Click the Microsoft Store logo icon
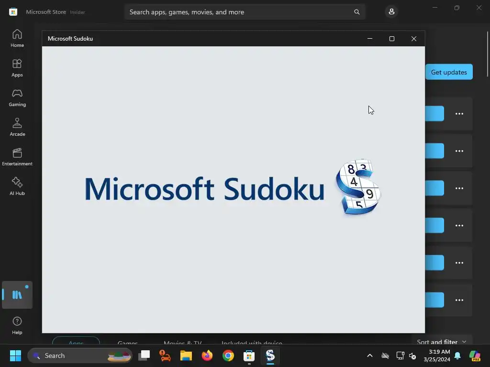Screen dimensions: 490x367 click(13, 12)
